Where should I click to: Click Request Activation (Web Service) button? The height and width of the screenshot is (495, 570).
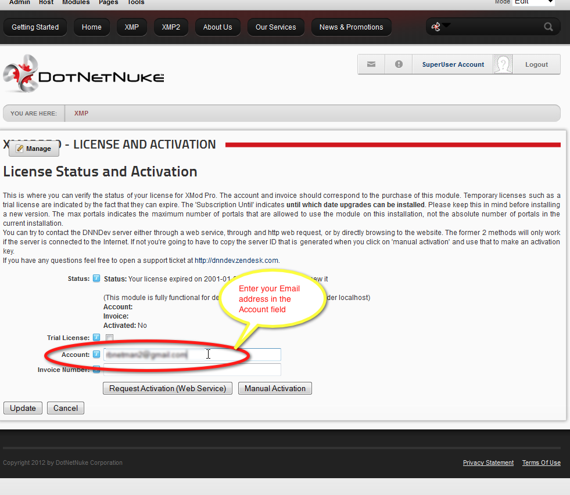167,388
